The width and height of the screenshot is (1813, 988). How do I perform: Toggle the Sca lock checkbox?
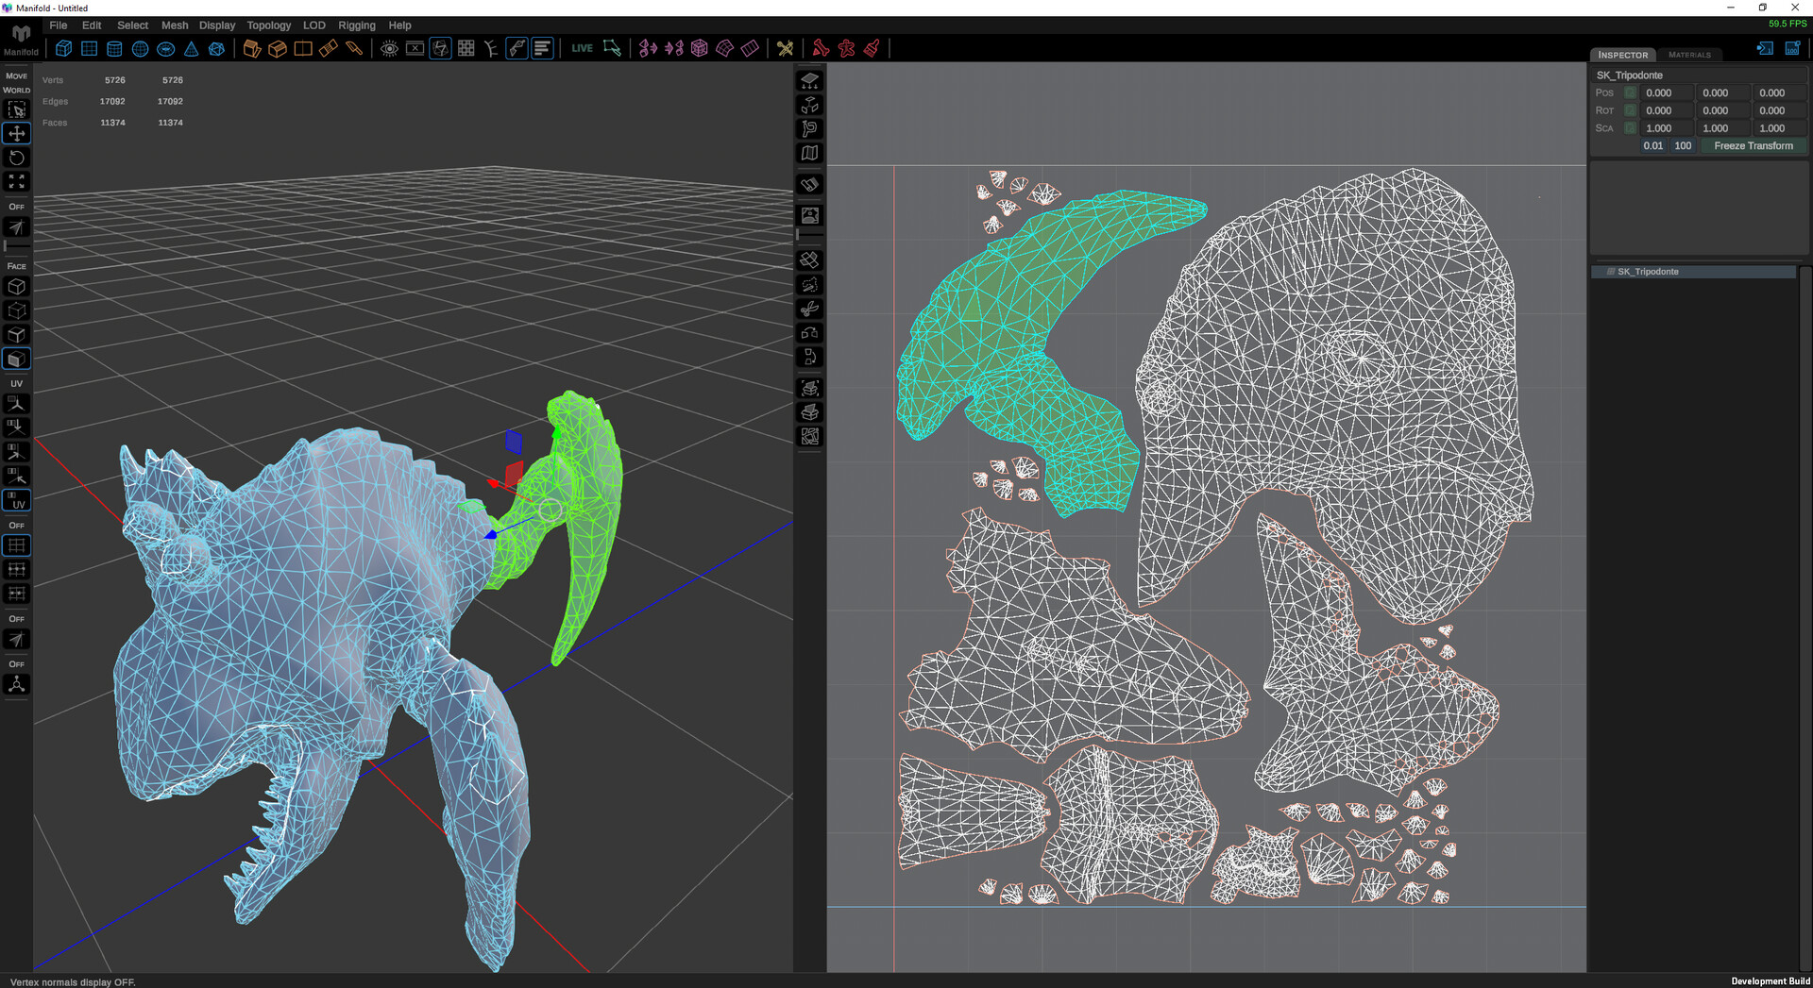pyautogui.click(x=1629, y=127)
